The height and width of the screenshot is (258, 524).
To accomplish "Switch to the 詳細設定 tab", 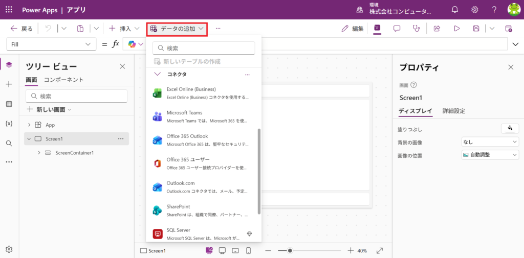I will (454, 111).
